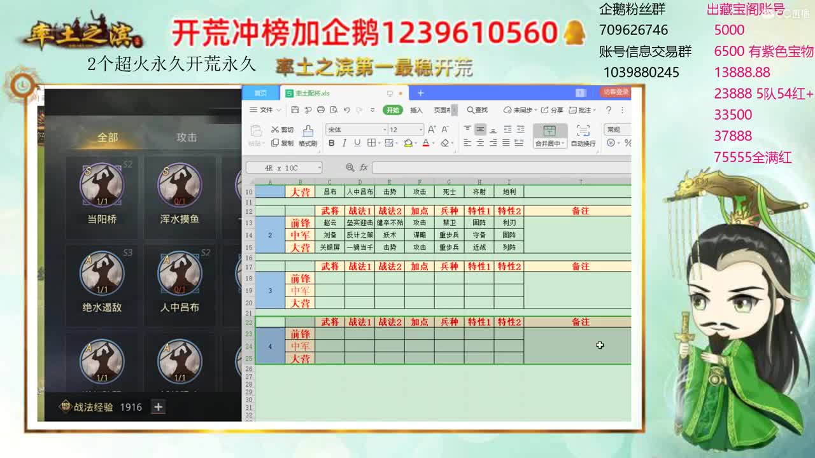Click the zoom magnifier next to fx

(350, 167)
